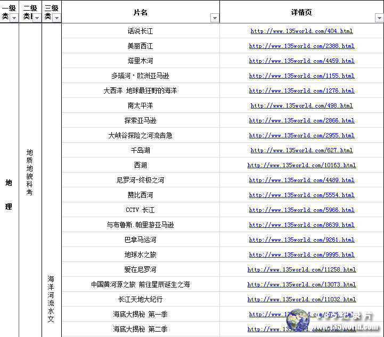384x337 pixels.
Task: Select the 话说长江 title cell
Action: tap(141, 31)
